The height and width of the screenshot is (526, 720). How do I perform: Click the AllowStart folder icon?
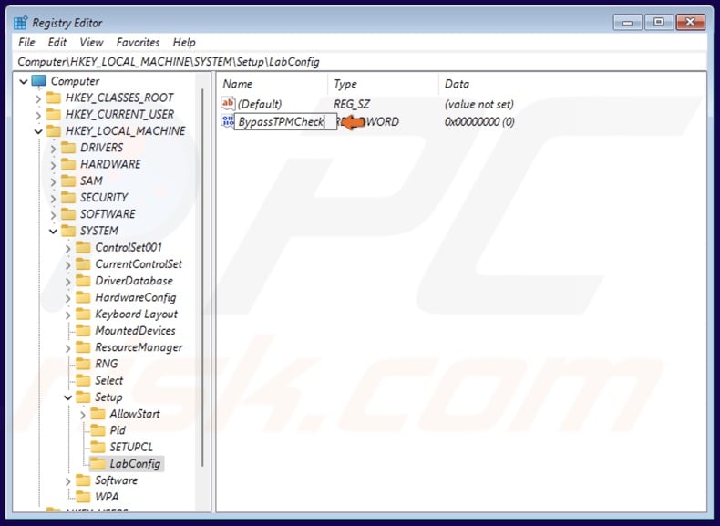click(98, 414)
